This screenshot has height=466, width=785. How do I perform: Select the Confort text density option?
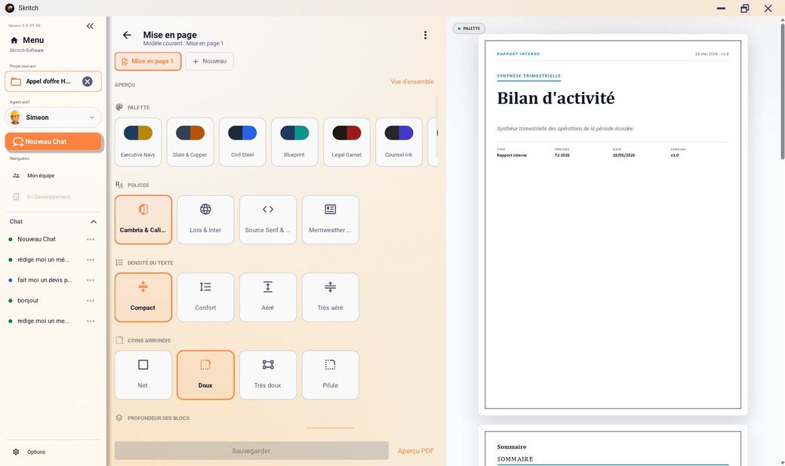pos(205,297)
